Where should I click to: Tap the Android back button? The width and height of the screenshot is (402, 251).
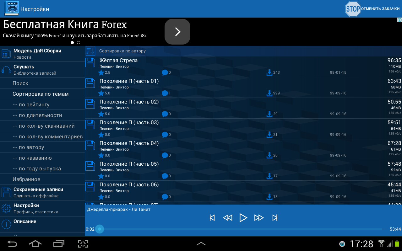pyautogui.click(x=12, y=244)
